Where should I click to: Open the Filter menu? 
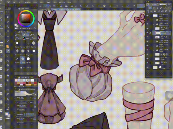(x=55, y=2)
